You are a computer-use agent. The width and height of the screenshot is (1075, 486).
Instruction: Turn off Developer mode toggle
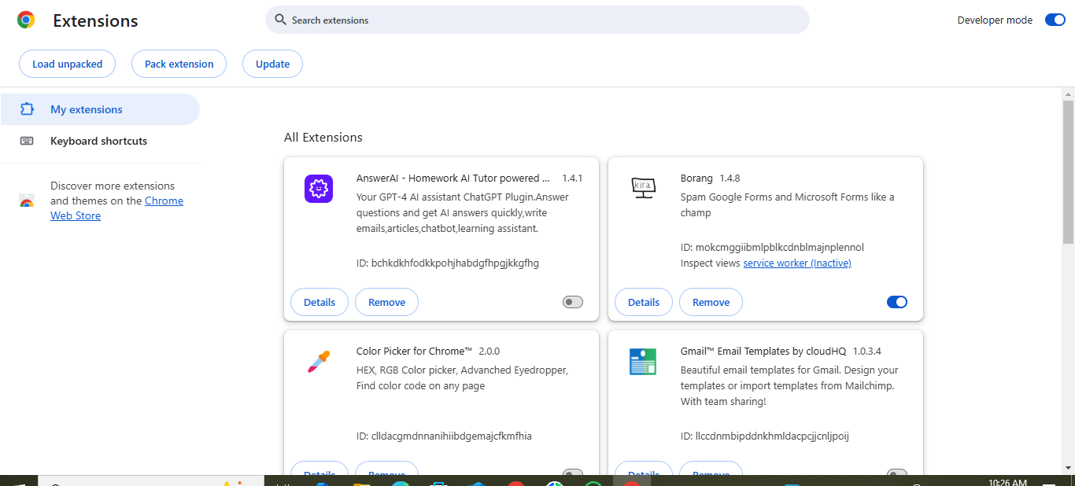pos(1055,20)
